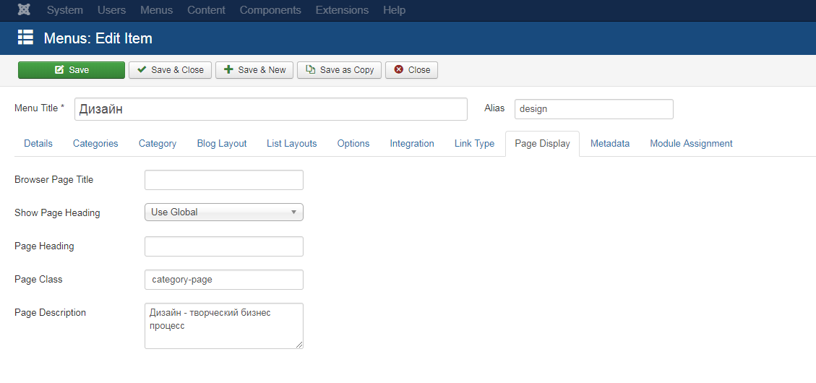Click the menu list icon beside Menus: Edit Item

coord(25,38)
